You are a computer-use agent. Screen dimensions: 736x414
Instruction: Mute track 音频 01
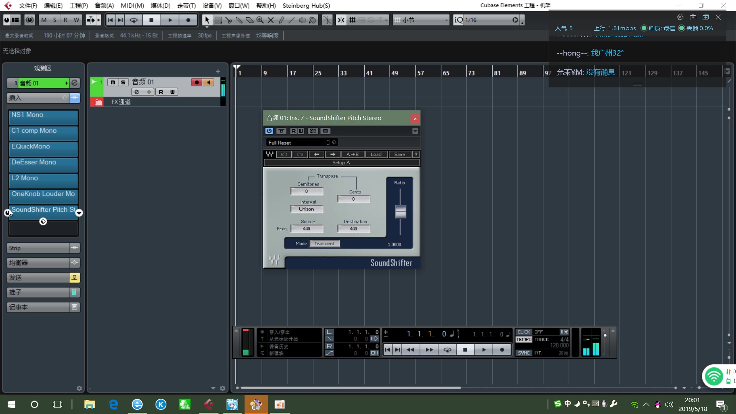pyautogui.click(x=113, y=82)
